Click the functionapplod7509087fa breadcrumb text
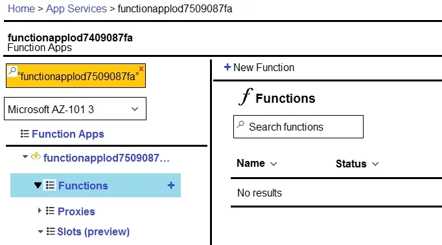 click(175, 8)
